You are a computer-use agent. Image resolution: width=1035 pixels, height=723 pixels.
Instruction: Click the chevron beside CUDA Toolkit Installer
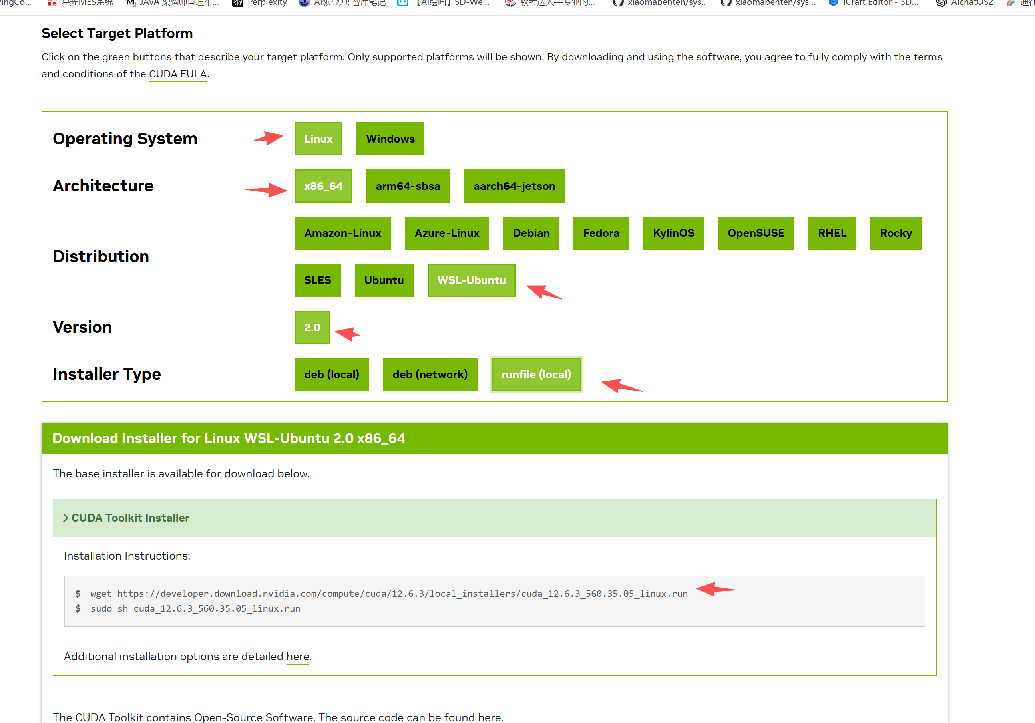(x=66, y=518)
